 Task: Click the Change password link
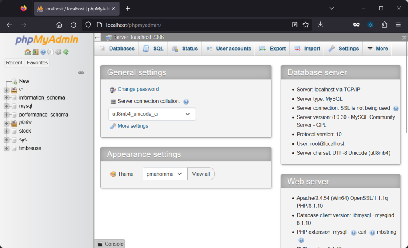138,89
